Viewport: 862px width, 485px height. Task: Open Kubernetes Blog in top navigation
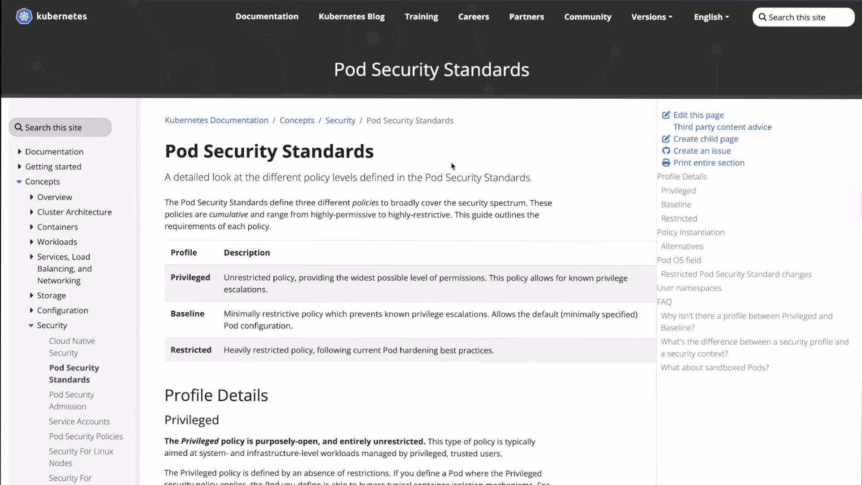click(x=352, y=17)
